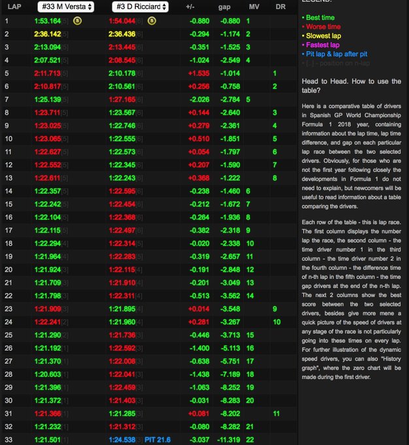
Task: Click lap 32 time 1:21.232
Action: 47,427
